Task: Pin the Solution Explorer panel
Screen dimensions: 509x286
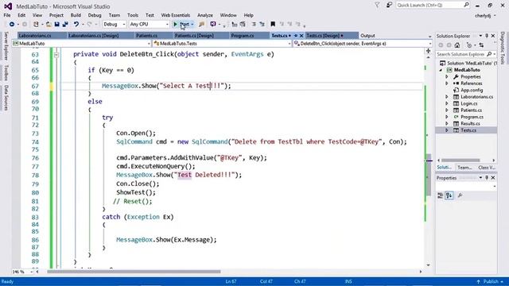Action: 487,36
